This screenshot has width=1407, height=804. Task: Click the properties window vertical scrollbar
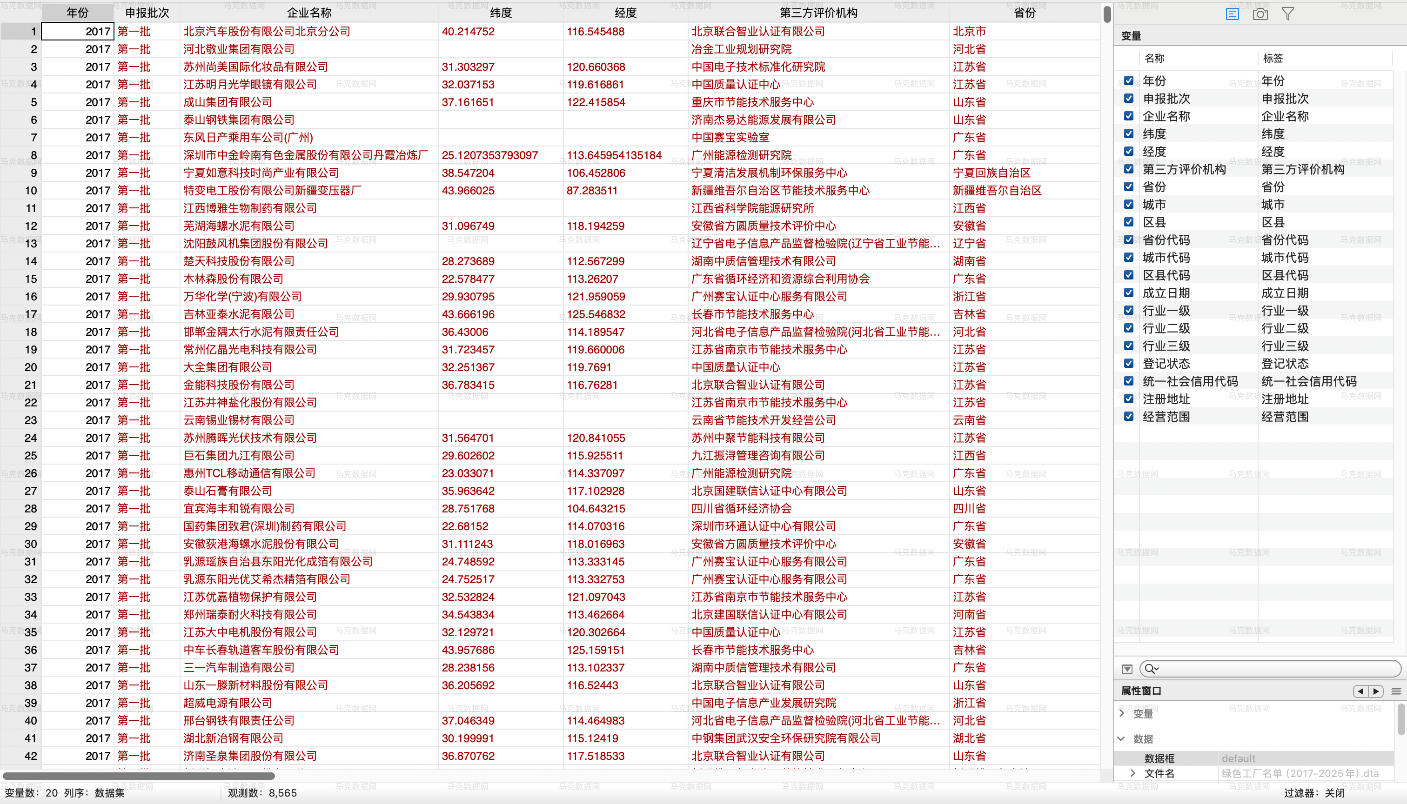tap(1401, 718)
